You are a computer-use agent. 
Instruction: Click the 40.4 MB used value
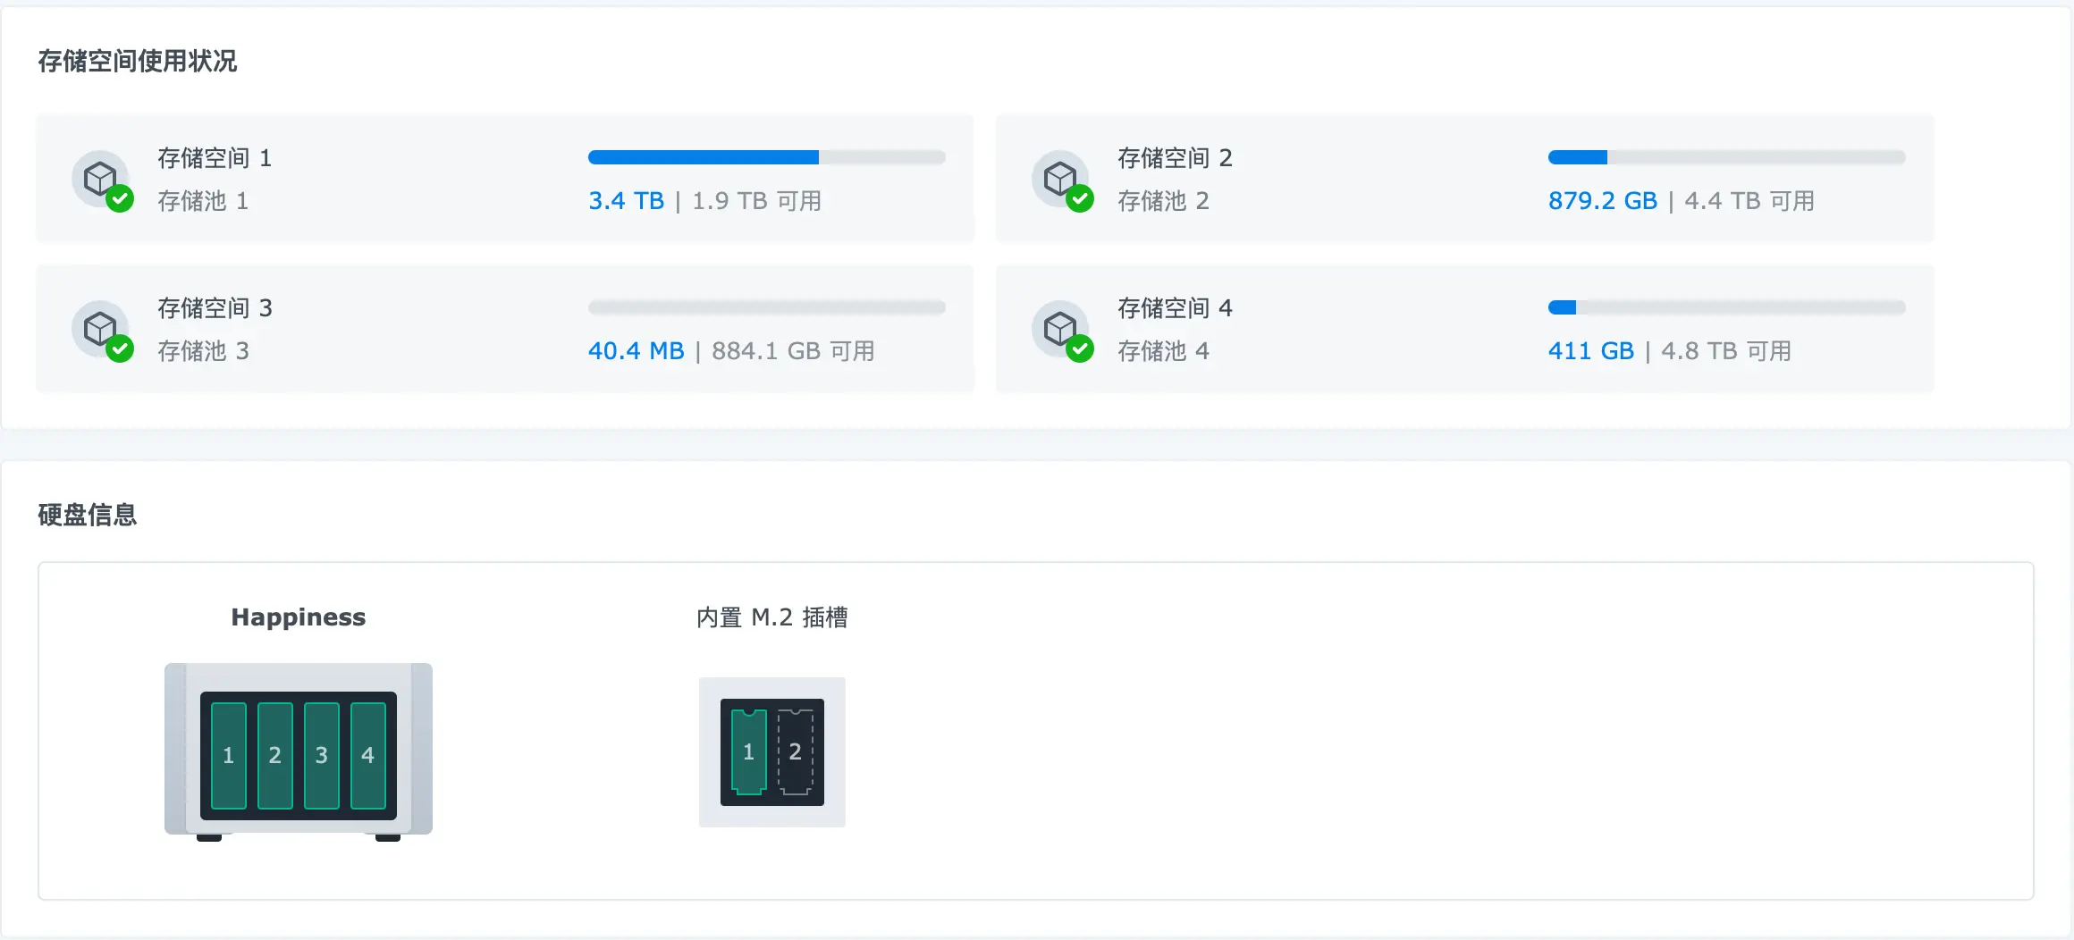[x=636, y=351]
